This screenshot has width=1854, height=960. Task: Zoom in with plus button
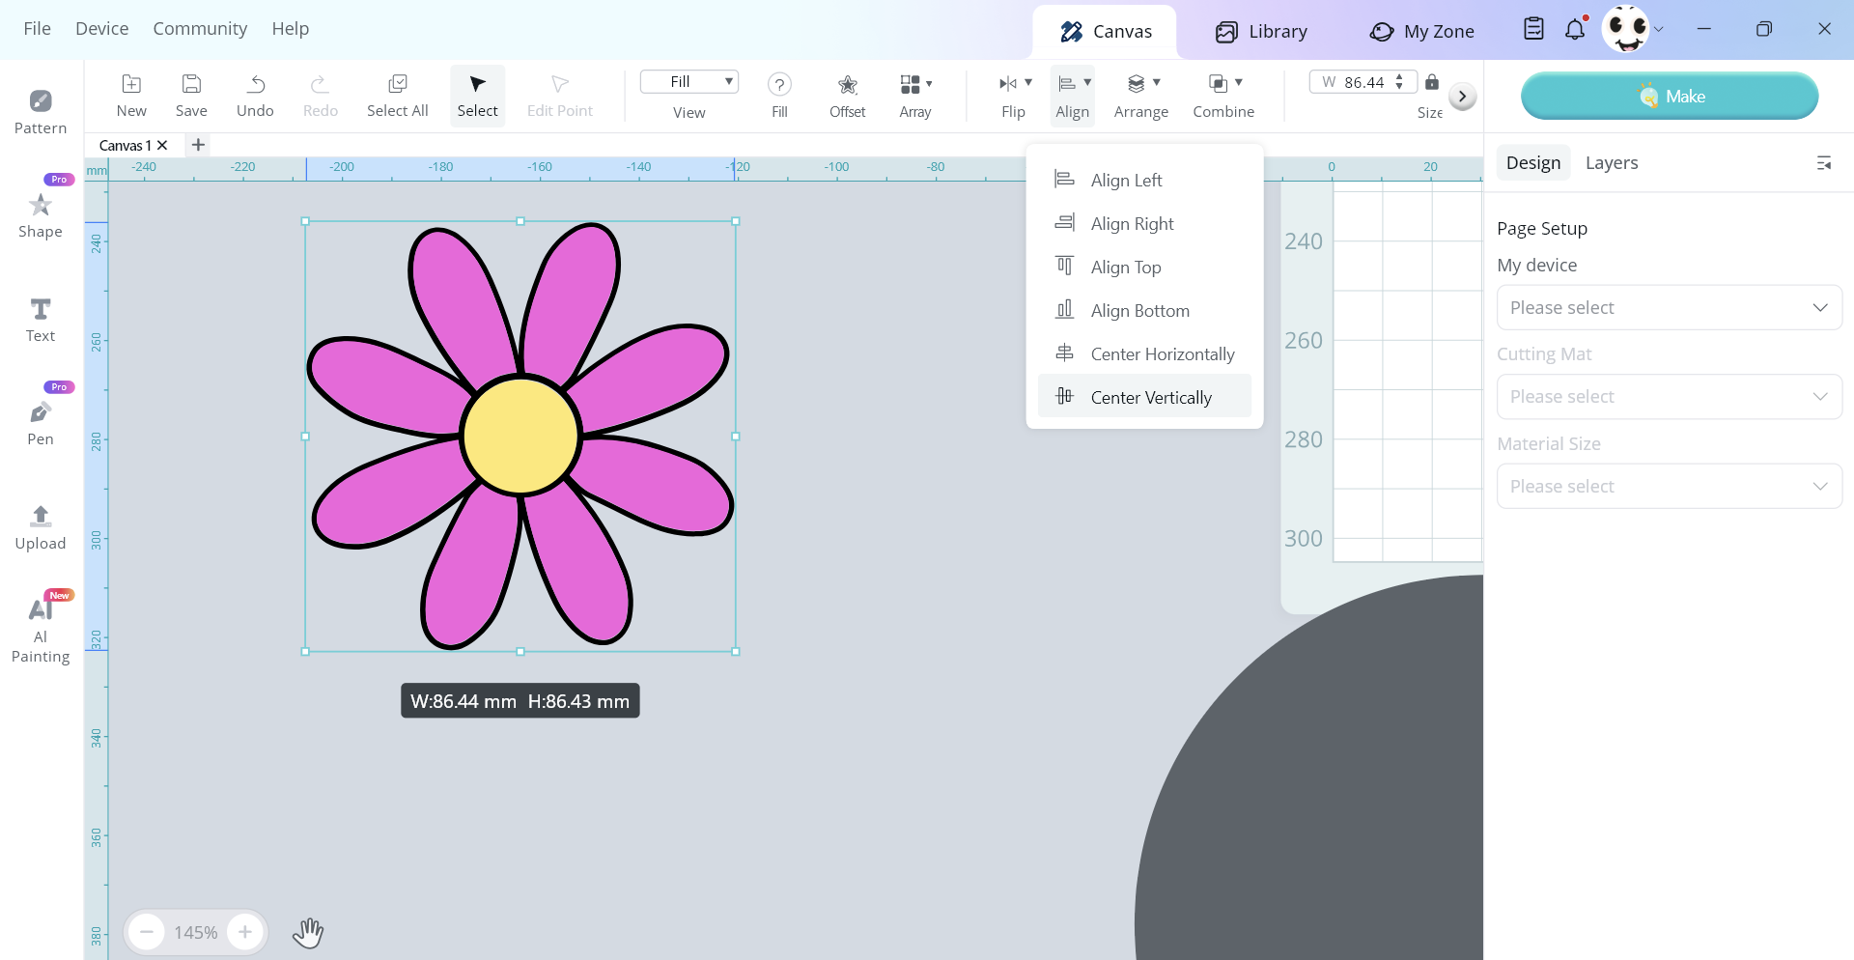click(x=245, y=932)
